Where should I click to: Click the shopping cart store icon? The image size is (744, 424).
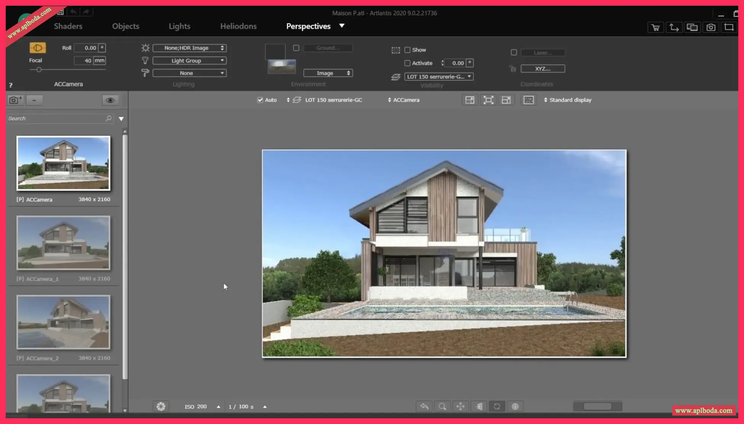[655, 28]
